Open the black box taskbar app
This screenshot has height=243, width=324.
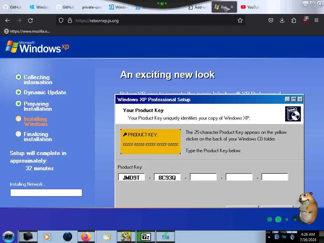(28, 237)
